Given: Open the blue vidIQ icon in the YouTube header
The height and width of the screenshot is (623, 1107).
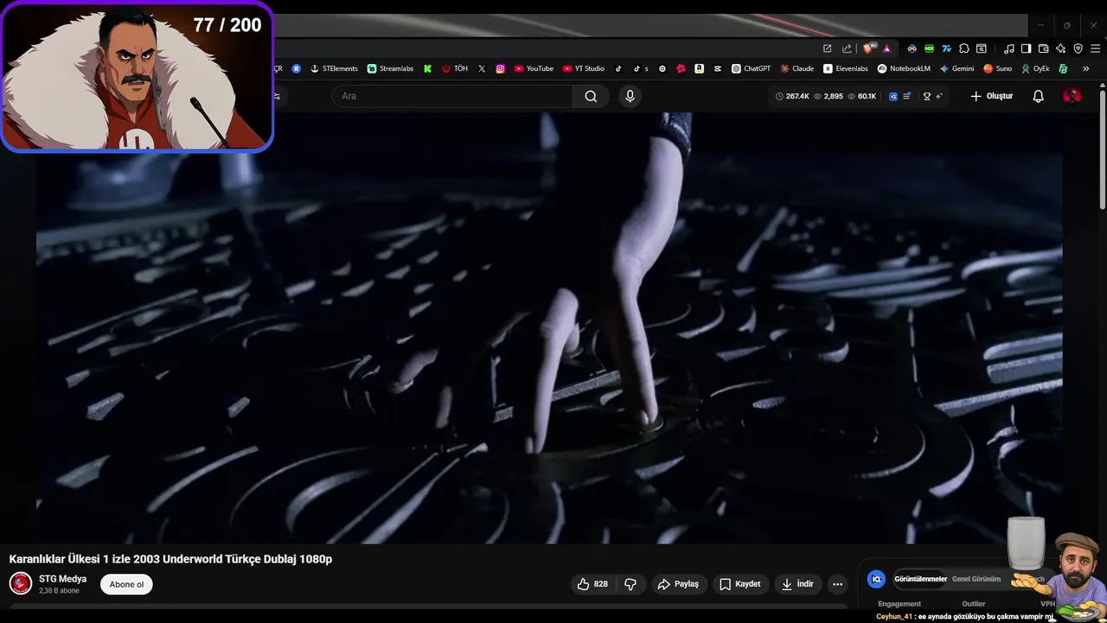Looking at the screenshot, I should (893, 96).
